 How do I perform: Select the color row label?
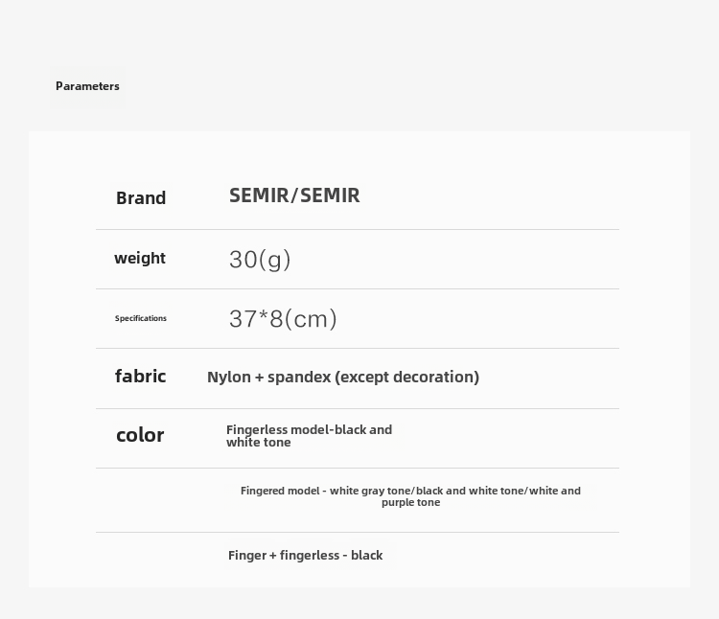pyautogui.click(x=140, y=435)
